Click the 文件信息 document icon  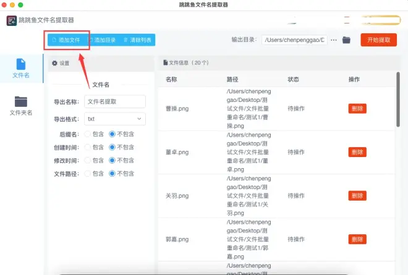coord(165,62)
